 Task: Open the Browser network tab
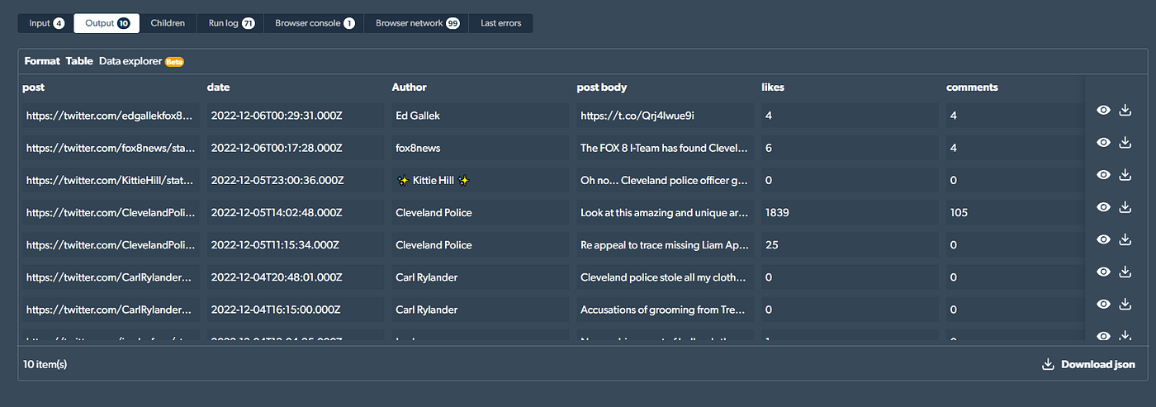click(417, 23)
